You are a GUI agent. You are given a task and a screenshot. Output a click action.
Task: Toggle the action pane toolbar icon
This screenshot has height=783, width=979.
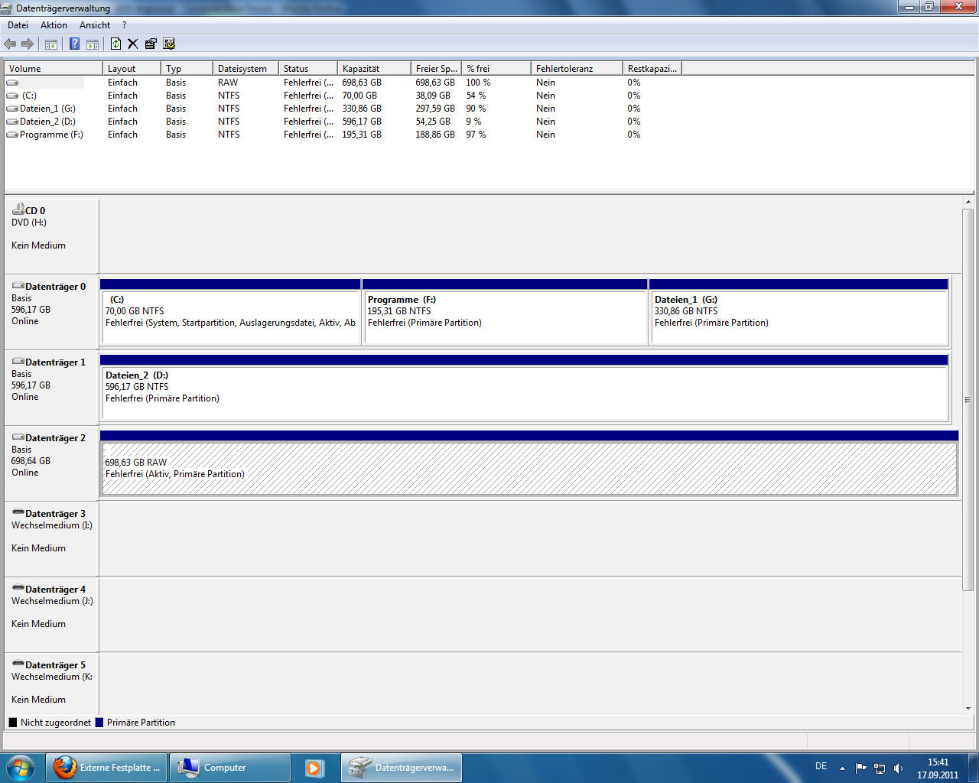point(93,44)
